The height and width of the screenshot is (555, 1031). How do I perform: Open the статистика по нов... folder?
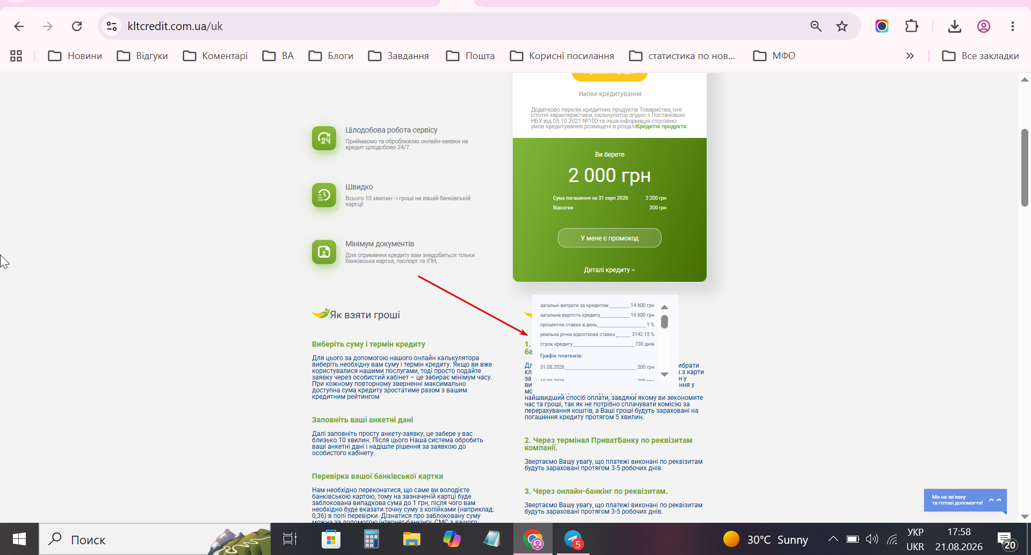(682, 56)
